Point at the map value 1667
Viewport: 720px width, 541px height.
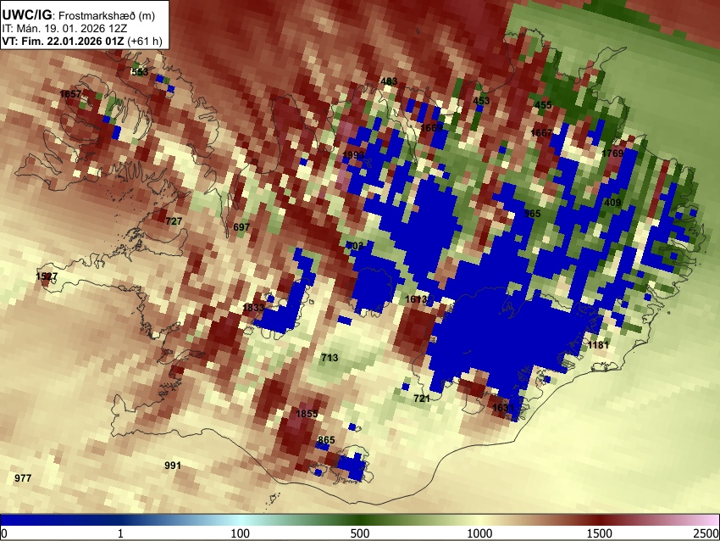541,133
